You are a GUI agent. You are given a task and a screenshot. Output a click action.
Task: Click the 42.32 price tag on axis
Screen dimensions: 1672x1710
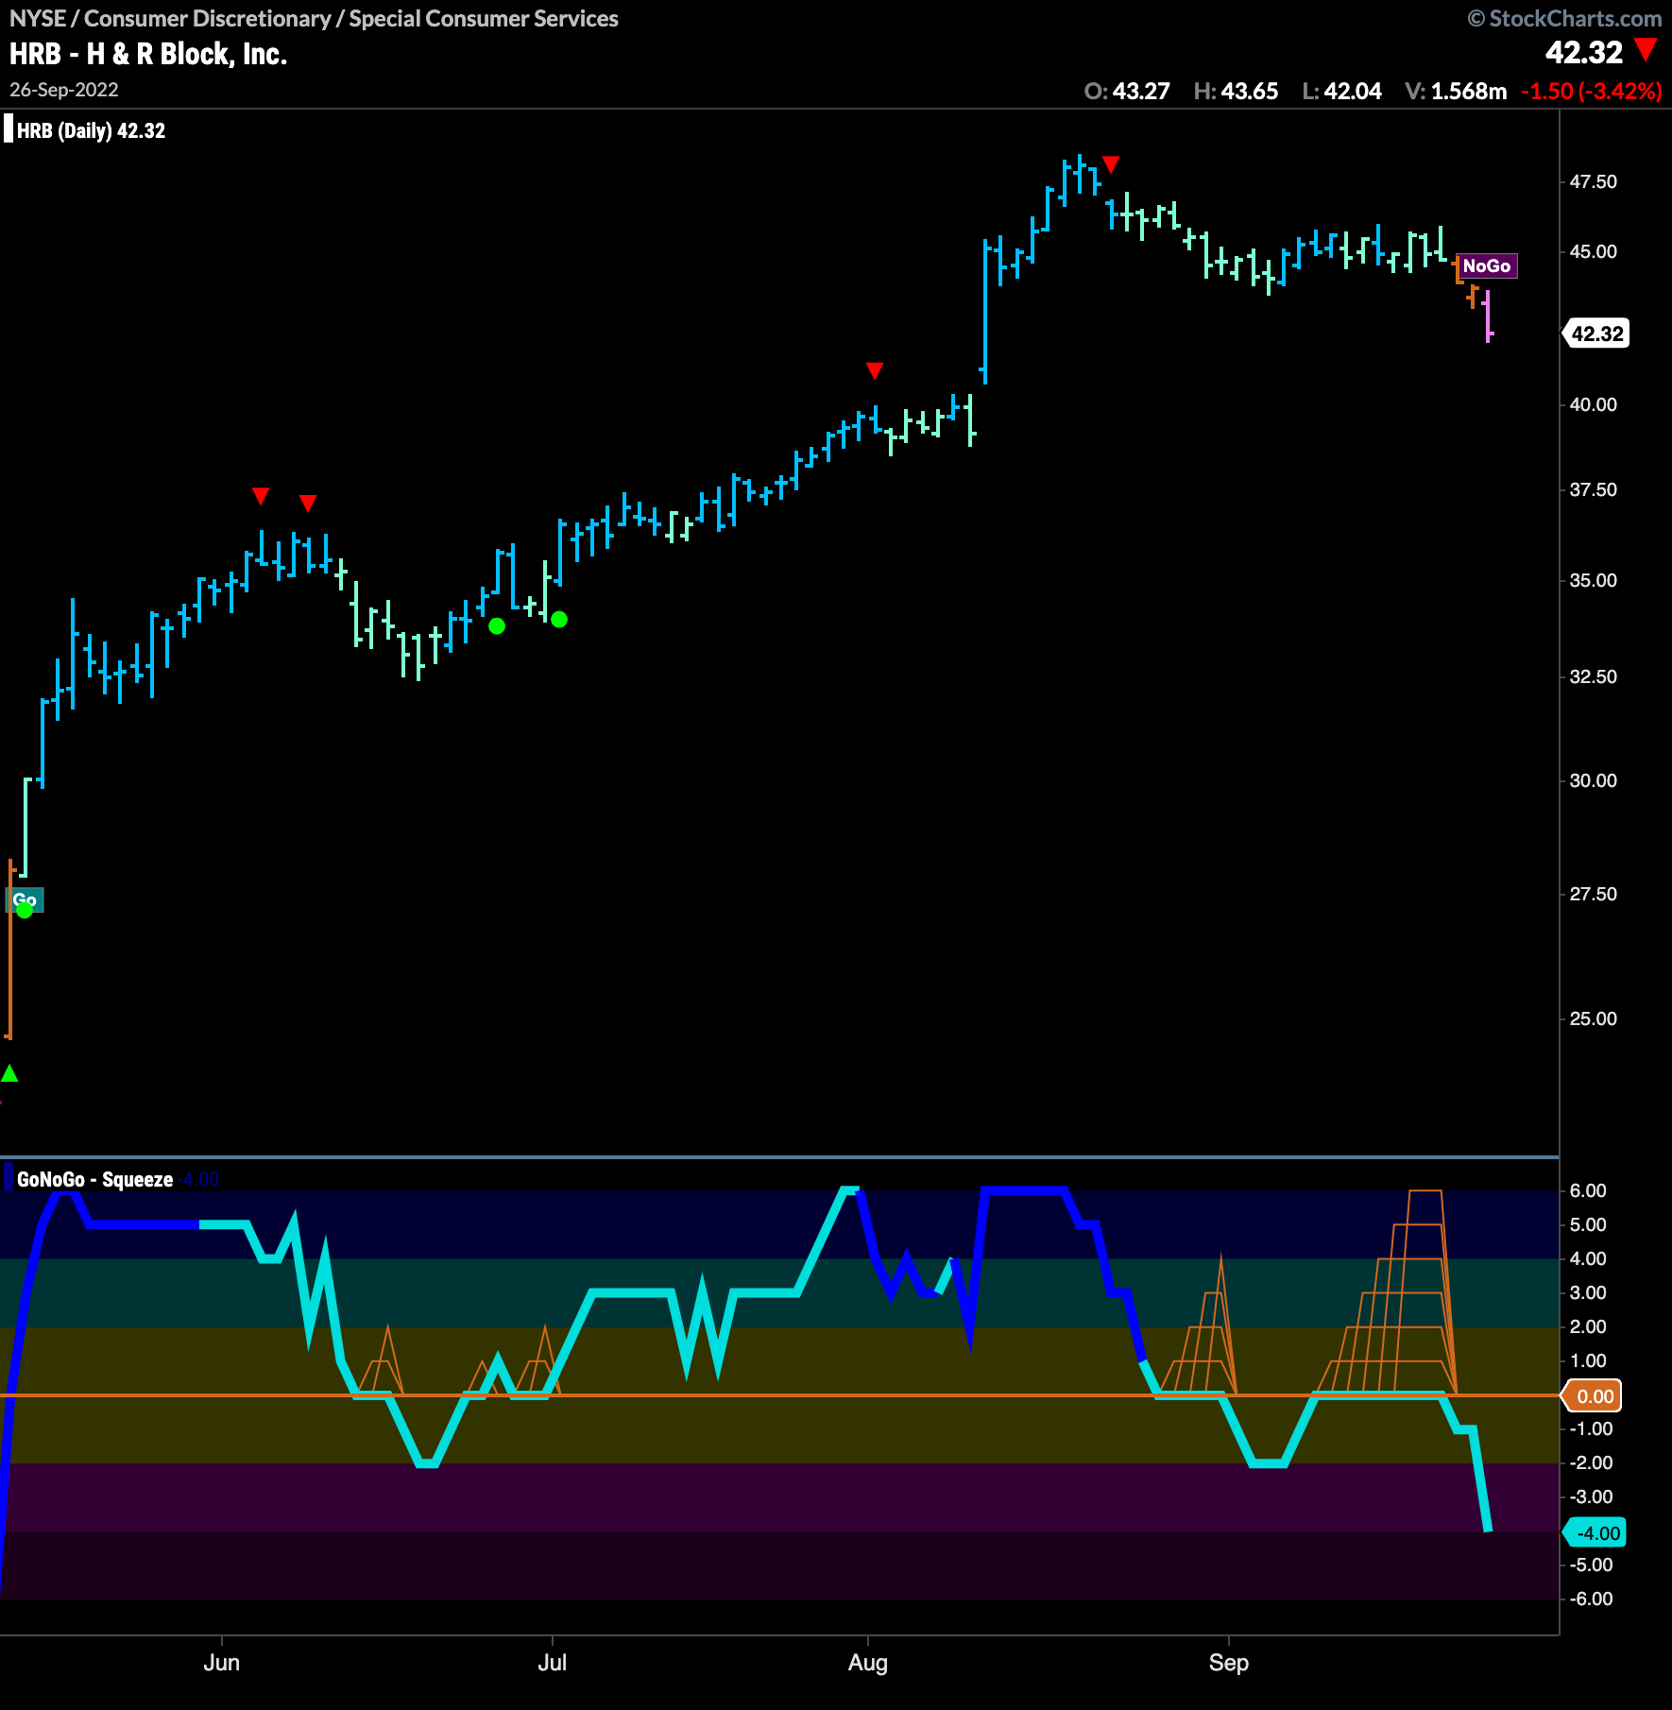click(1596, 333)
